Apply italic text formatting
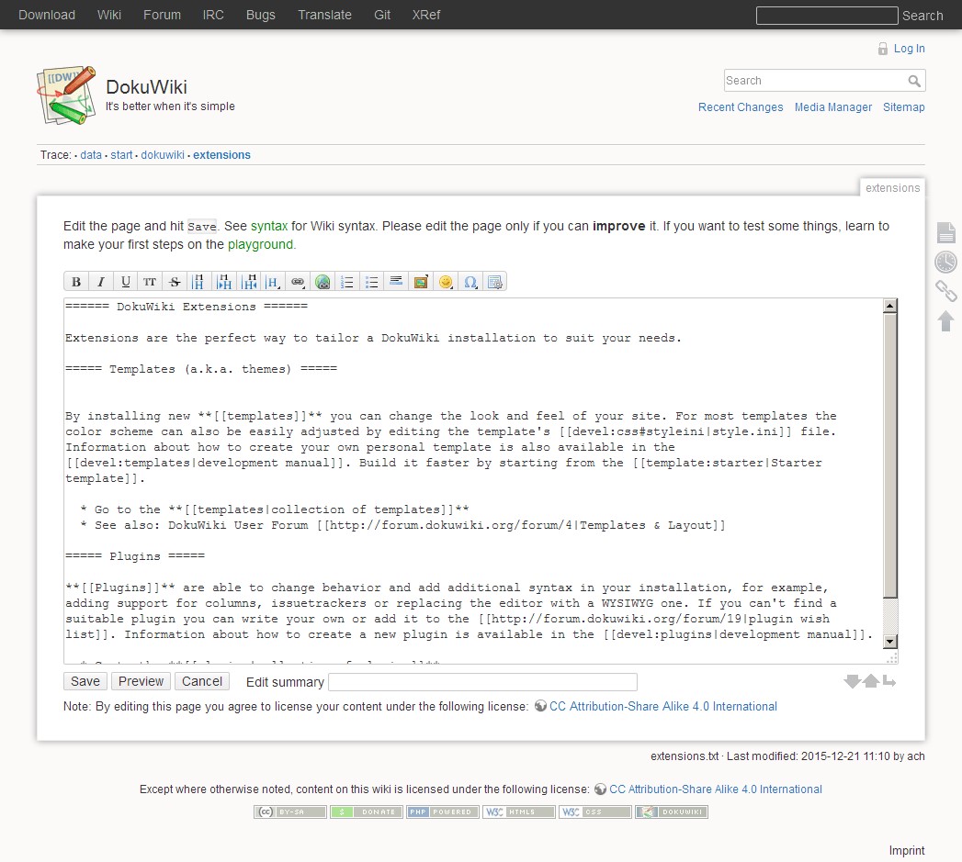962x862 pixels. coord(101,282)
